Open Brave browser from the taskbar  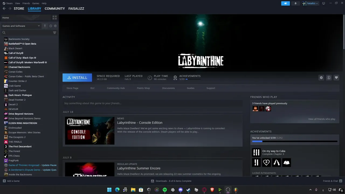click(212, 190)
